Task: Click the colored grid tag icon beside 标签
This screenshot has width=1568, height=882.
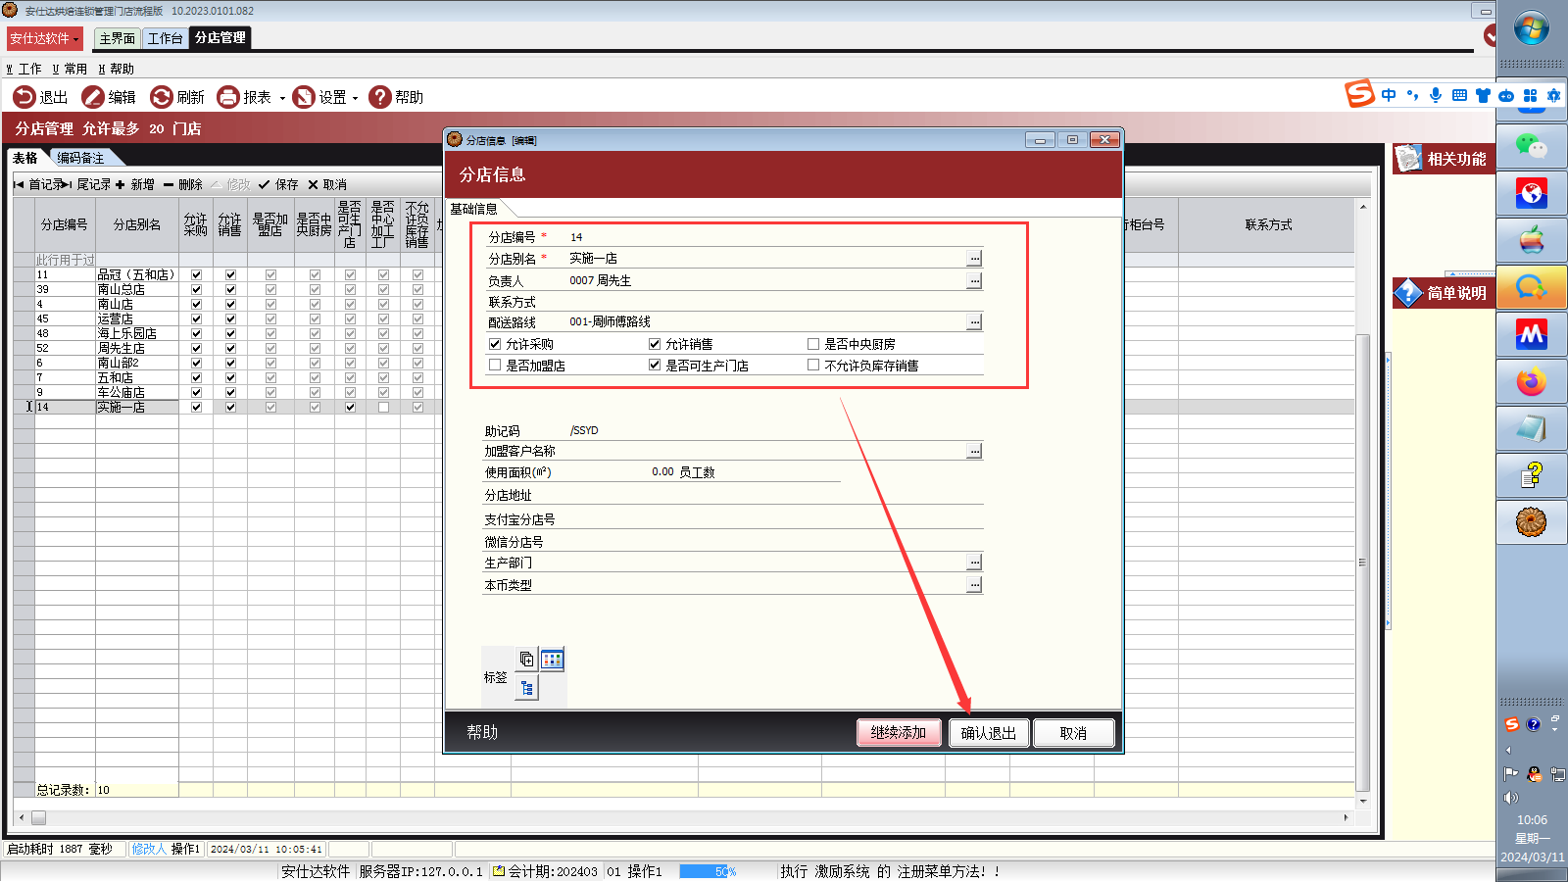Action: pyautogui.click(x=553, y=660)
